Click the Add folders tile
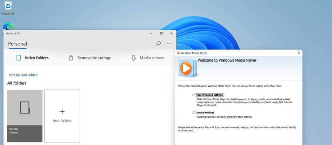The image size is (332, 145). 62,116
